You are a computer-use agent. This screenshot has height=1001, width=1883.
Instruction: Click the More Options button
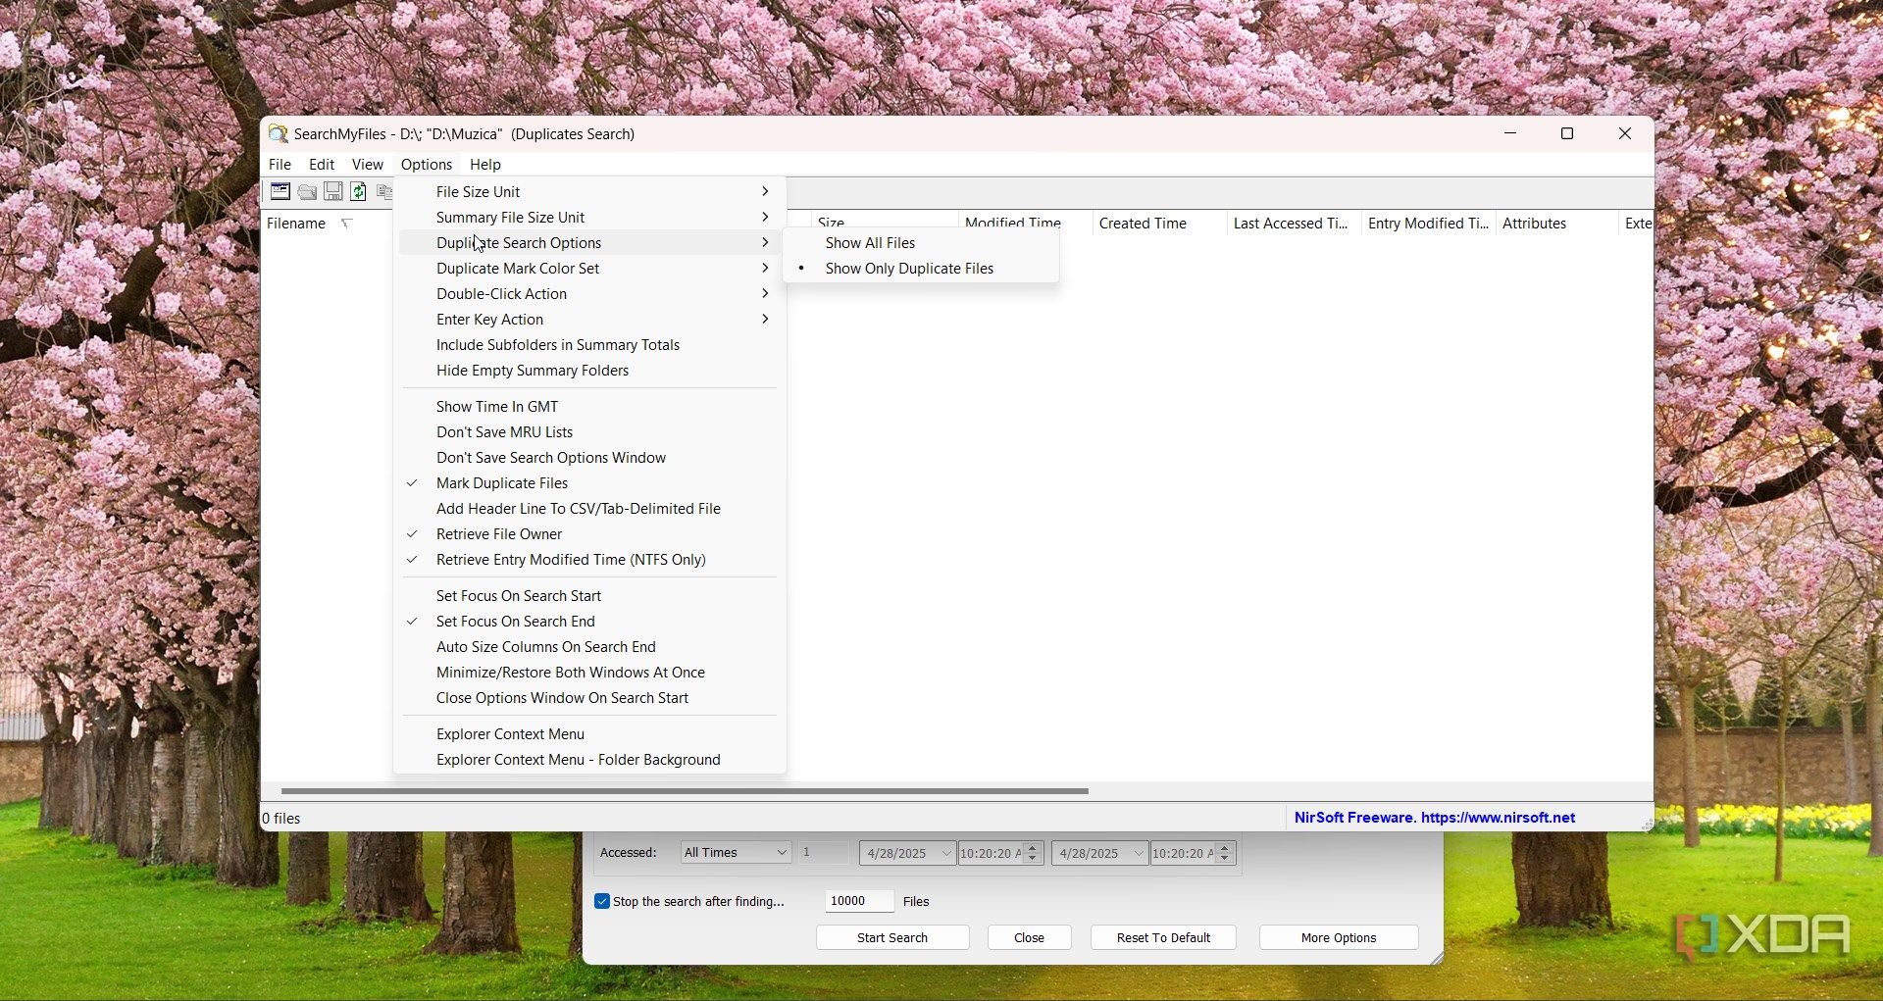1339,937
